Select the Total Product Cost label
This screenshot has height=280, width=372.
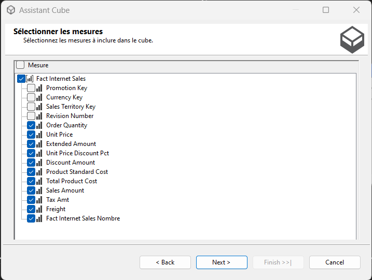(72, 181)
